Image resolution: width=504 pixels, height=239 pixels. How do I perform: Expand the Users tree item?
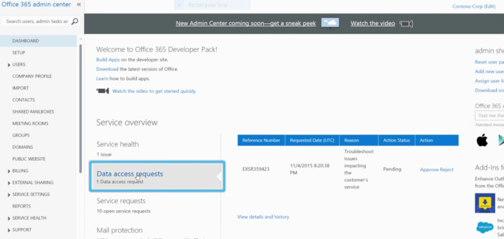click(9, 65)
